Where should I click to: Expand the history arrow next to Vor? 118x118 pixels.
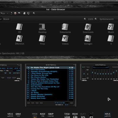click(8, 13)
